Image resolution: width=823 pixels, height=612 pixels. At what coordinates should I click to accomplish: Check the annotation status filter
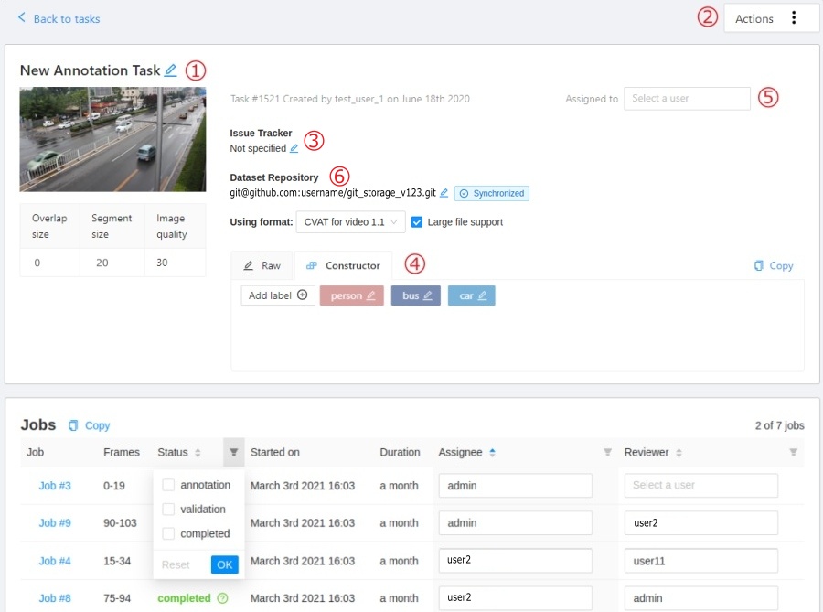click(168, 485)
